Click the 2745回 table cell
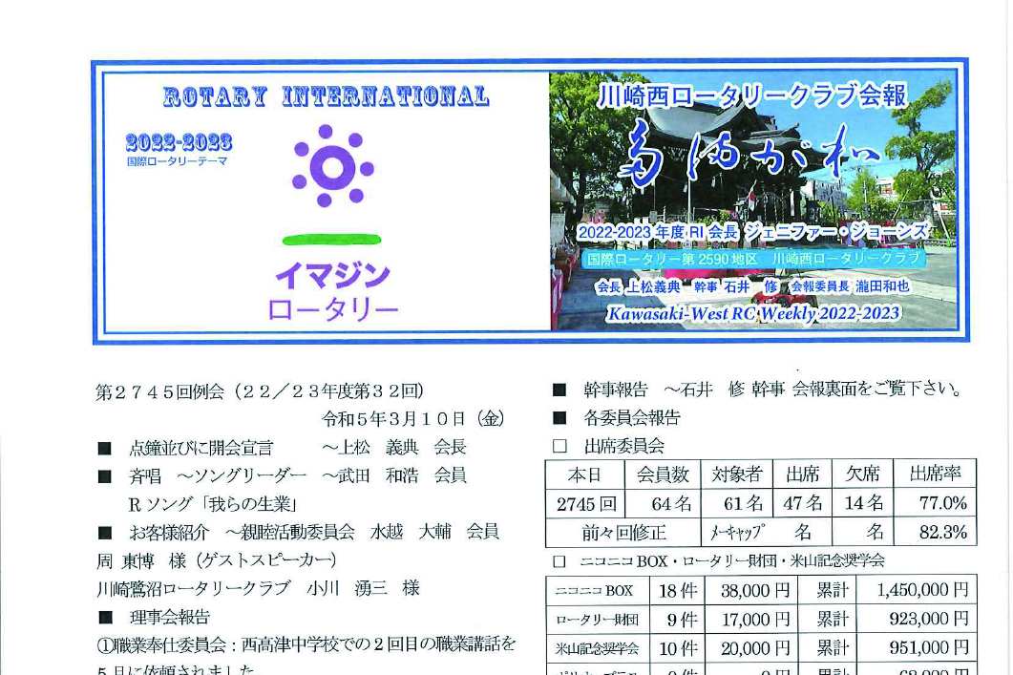The width and height of the screenshot is (1013, 675). pos(585,504)
